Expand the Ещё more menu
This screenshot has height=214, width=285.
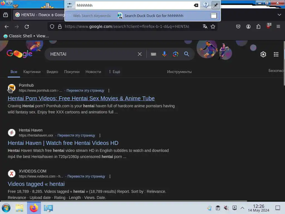click(114, 72)
